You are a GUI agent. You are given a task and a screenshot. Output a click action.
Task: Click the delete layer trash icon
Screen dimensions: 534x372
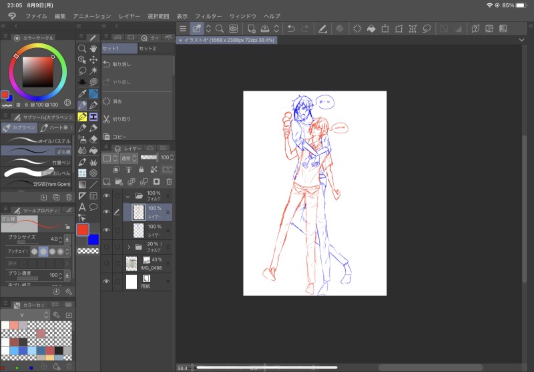click(168, 181)
